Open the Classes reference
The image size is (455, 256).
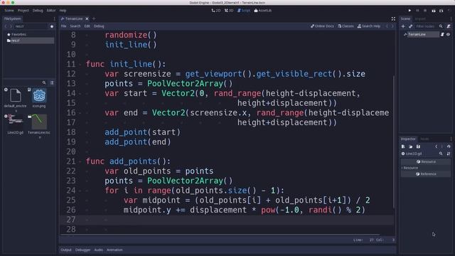pyautogui.click(x=346, y=26)
